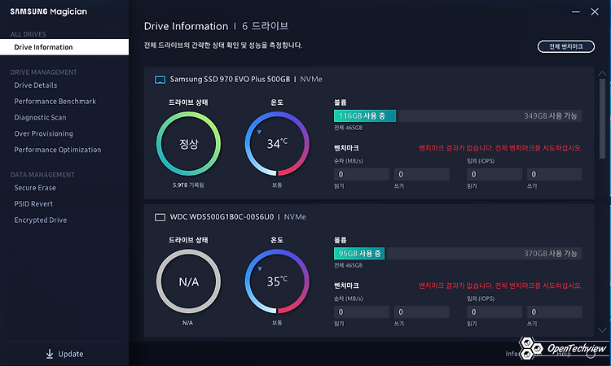
Task: Click the scroll up arrow at list top
Action: coord(602,73)
